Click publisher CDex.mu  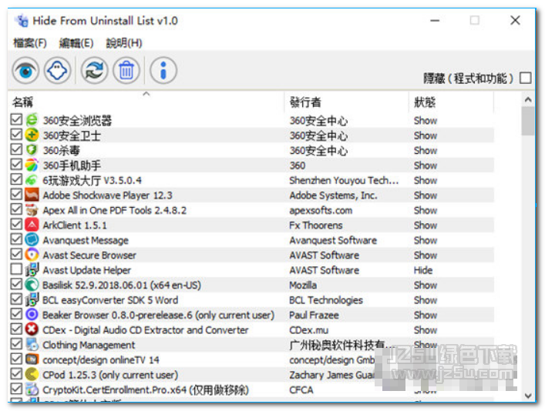coord(309,330)
